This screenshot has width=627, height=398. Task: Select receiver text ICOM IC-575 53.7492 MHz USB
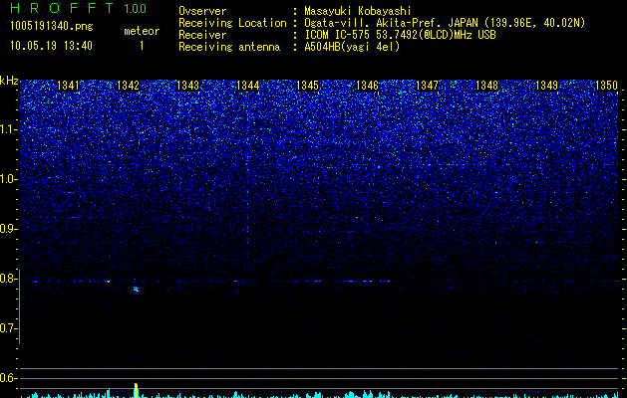[x=400, y=35]
